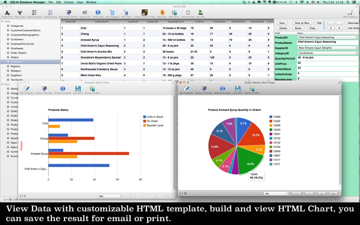Click the Run SQL icon
The width and height of the screenshot is (360, 225).
click(200, 13)
